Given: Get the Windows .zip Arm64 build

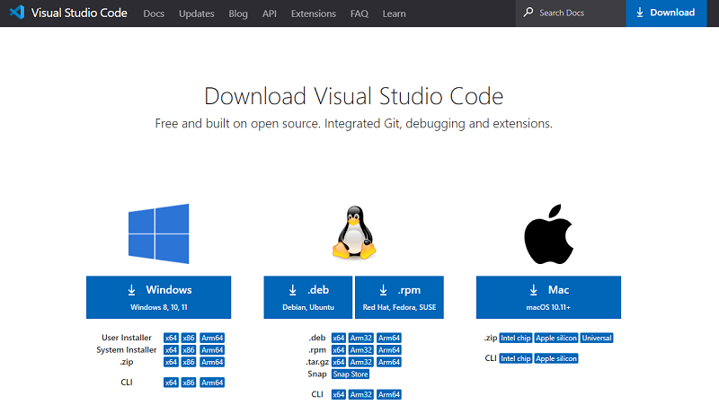Looking at the screenshot, I should pos(212,362).
